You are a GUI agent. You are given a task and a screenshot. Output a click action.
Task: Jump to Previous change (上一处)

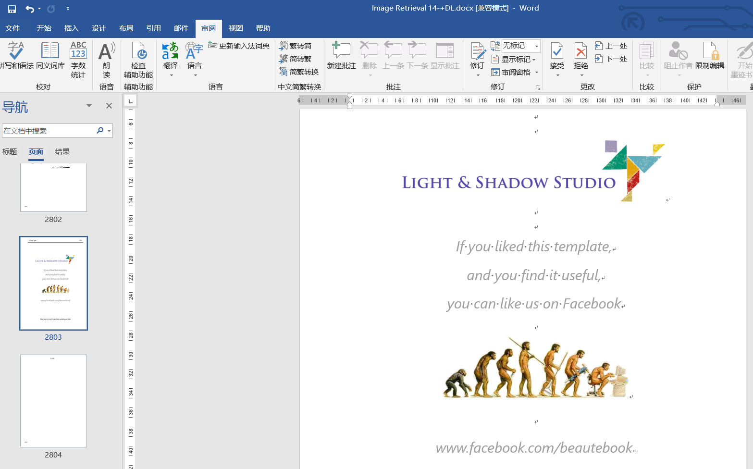click(x=611, y=46)
